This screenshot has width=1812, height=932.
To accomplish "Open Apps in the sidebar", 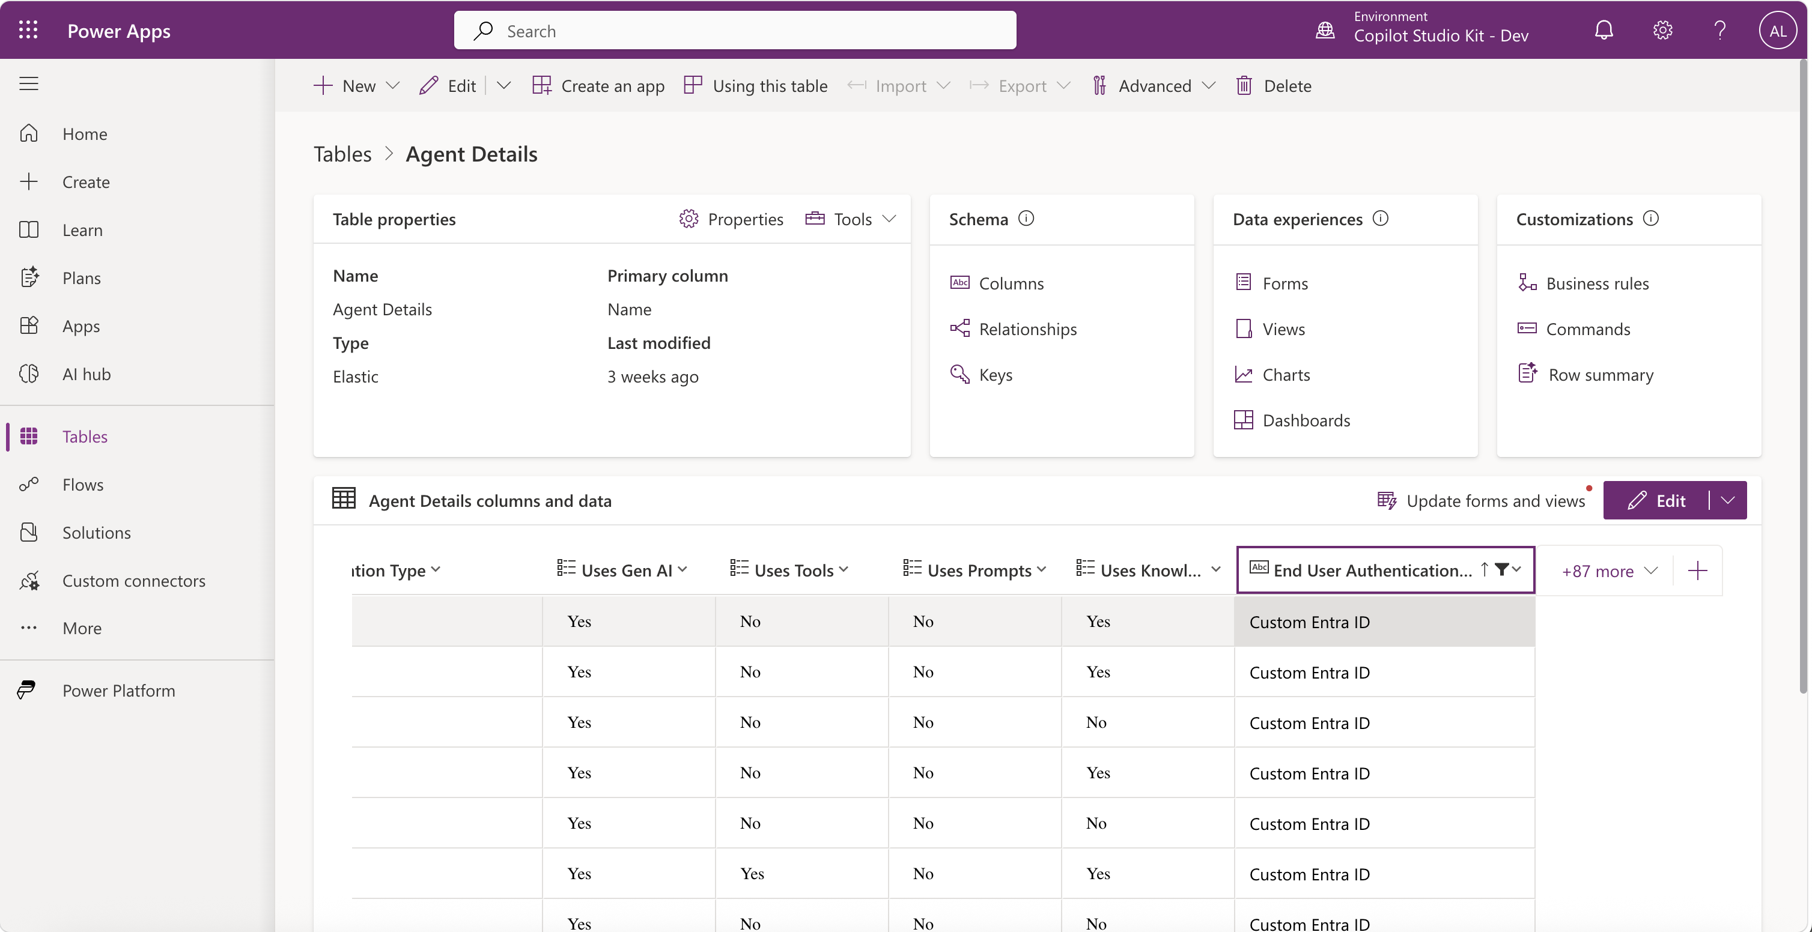I will [x=81, y=325].
